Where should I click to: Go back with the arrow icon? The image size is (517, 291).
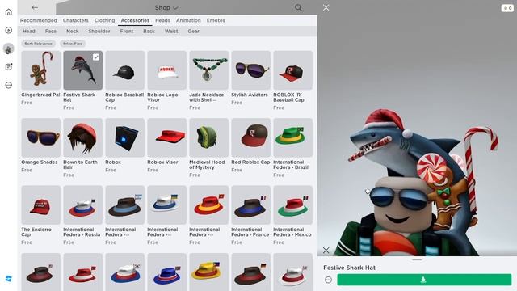point(35,7)
